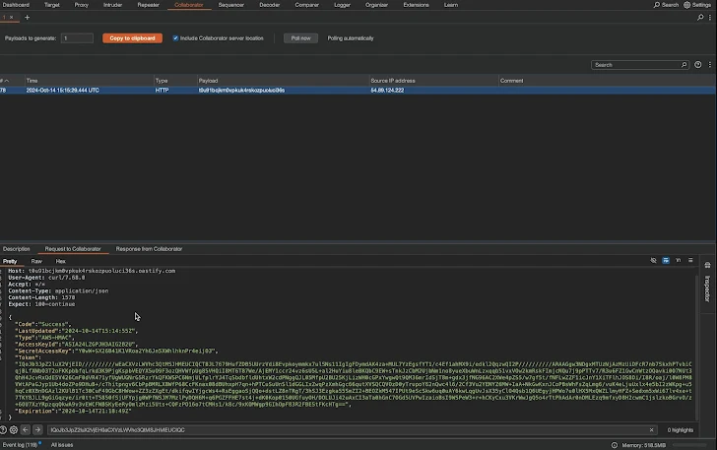Open the top-right Search magnifier icon
This screenshot has width=717, height=450.
pyautogui.click(x=657, y=5)
